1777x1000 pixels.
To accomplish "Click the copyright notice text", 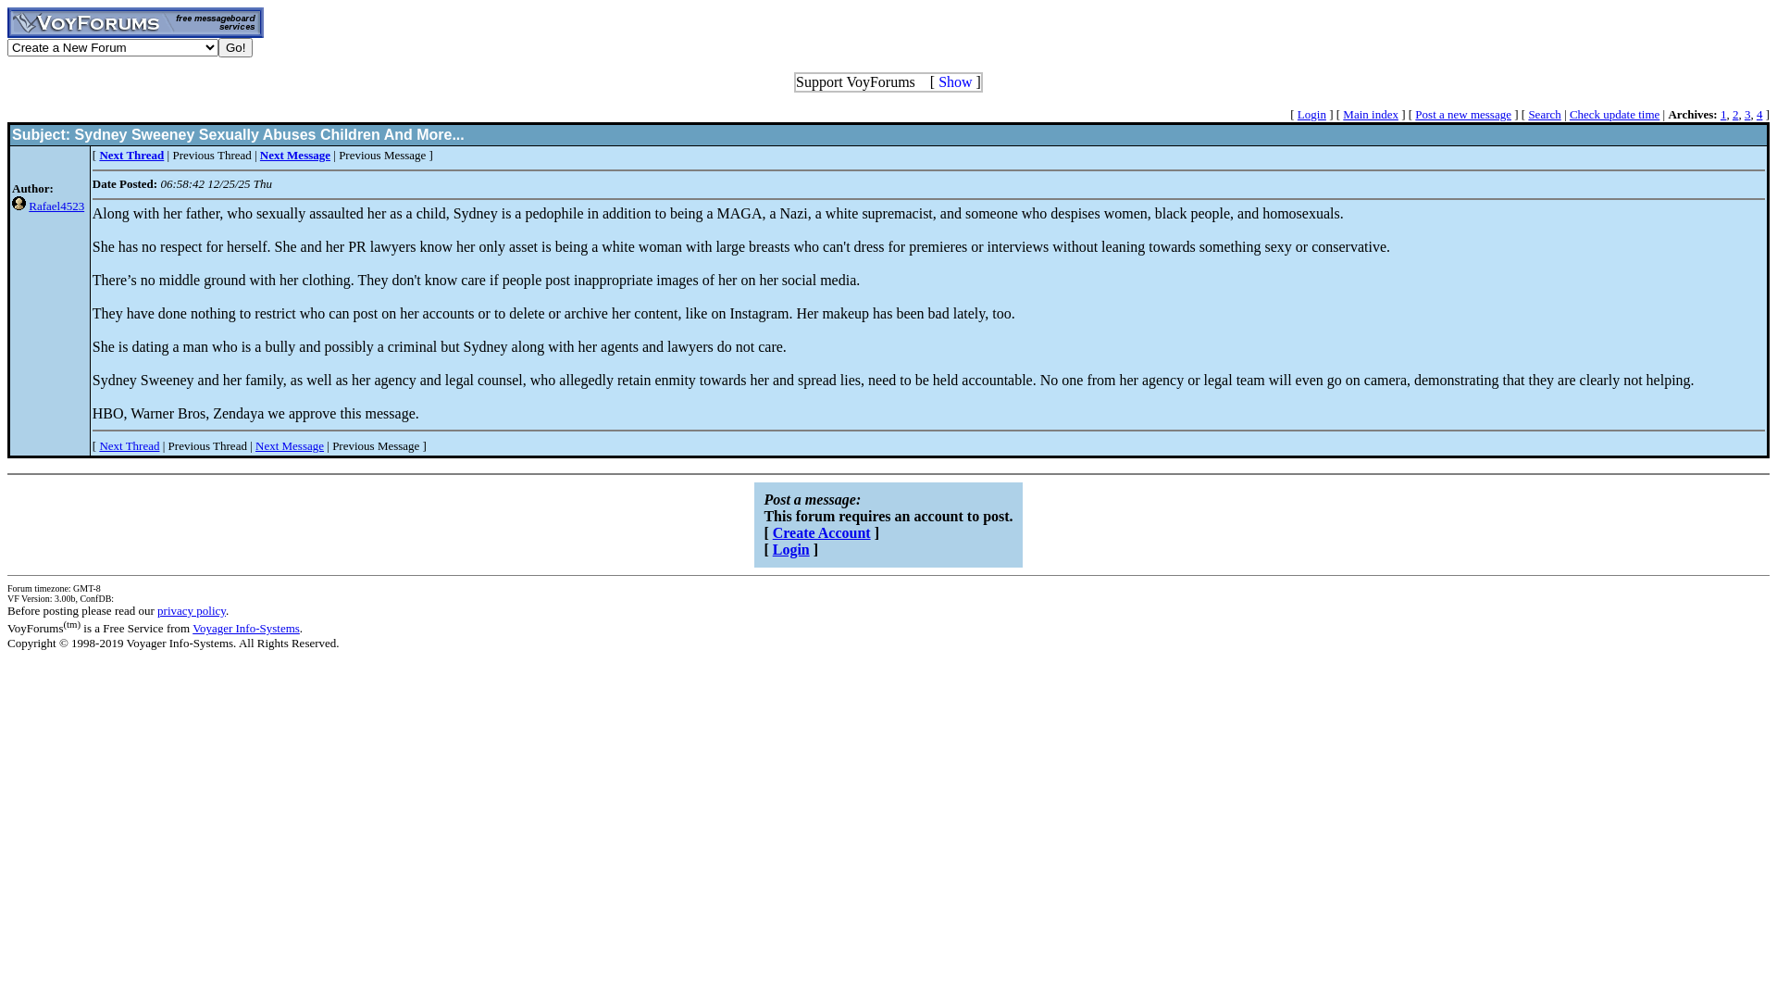I will (x=173, y=644).
